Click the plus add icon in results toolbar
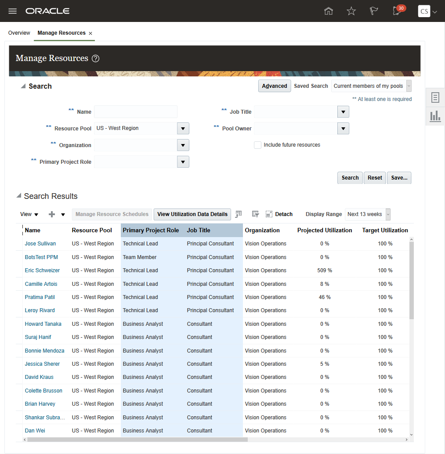The width and height of the screenshot is (445, 454). pos(52,214)
